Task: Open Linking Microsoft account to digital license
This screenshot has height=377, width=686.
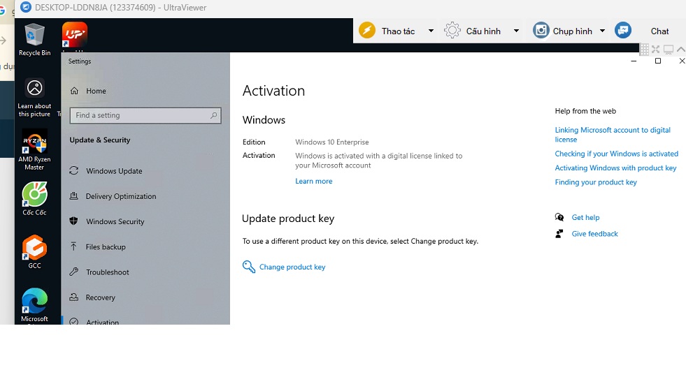Action: coord(613,135)
